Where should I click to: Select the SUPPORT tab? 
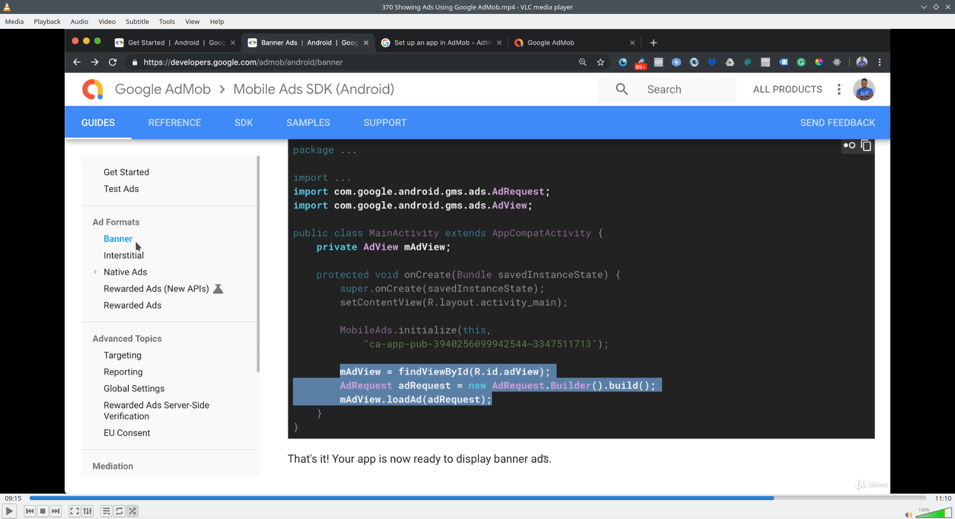point(385,123)
